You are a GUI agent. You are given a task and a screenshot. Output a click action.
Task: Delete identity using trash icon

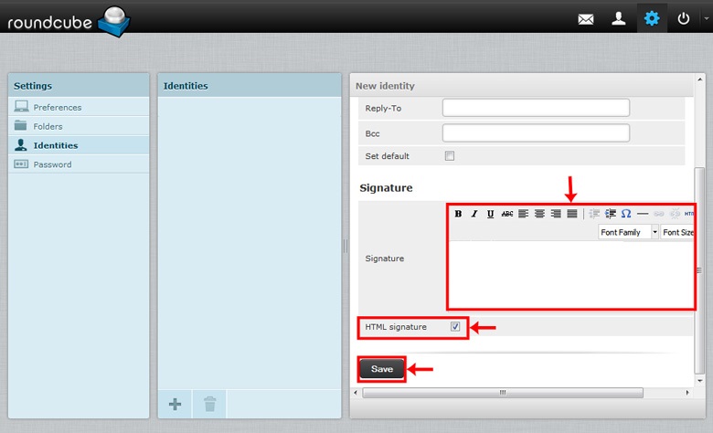click(x=209, y=403)
